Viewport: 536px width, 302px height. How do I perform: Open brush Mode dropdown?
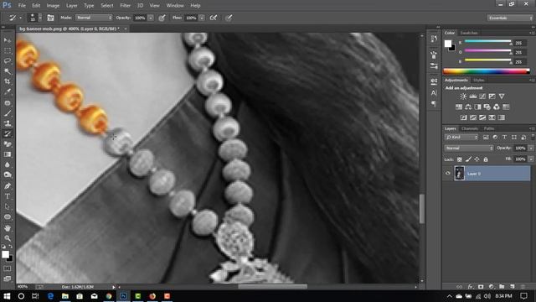pyautogui.click(x=94, y=18)
